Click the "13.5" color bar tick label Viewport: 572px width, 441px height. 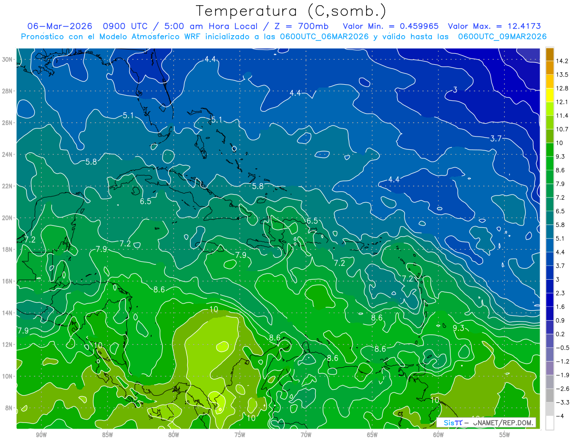(562, 75)
